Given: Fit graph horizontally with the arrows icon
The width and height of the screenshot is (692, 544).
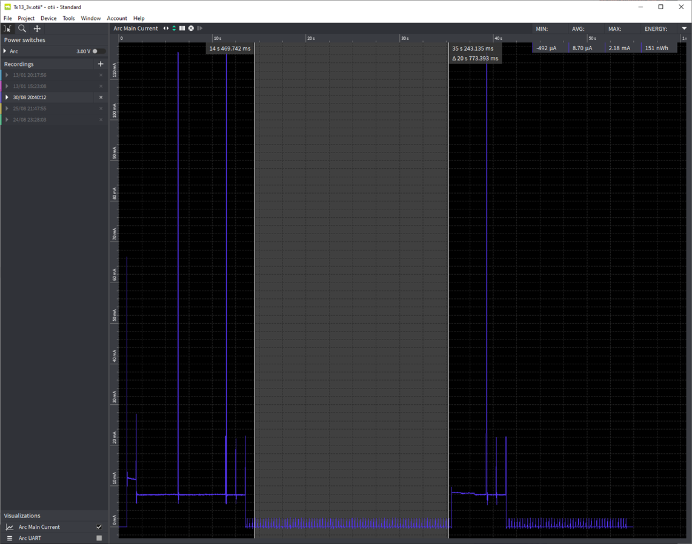Looking at the screenshot, I should [166, 28].
